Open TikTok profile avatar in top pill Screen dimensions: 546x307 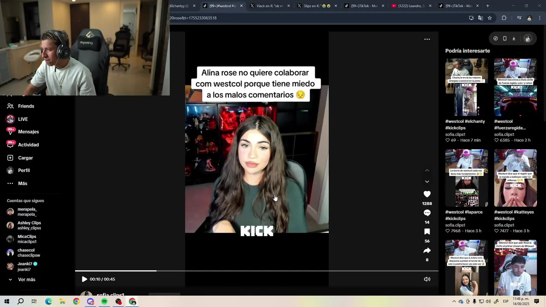528,38
